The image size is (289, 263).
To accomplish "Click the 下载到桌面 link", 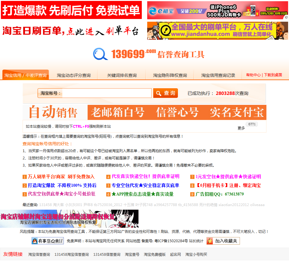I will [x=273, y=75].
